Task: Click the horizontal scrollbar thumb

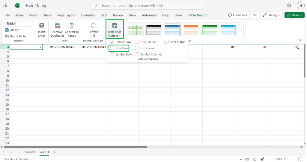Action: tap(75, 147)
